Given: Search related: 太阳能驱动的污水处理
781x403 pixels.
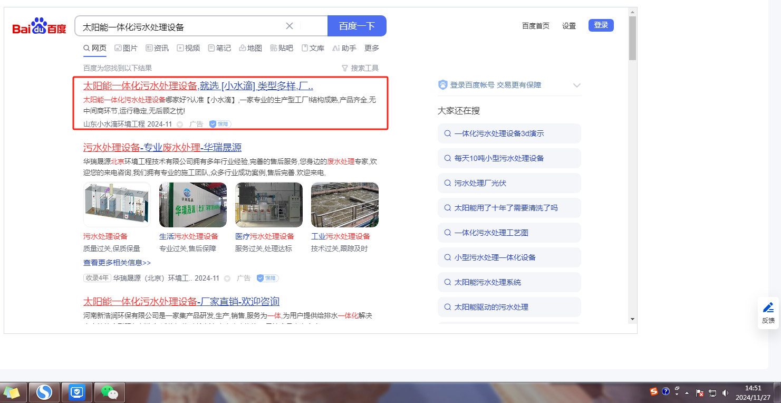Looking at the screenshot, I should pyautogui.click(x=509, y=307).
